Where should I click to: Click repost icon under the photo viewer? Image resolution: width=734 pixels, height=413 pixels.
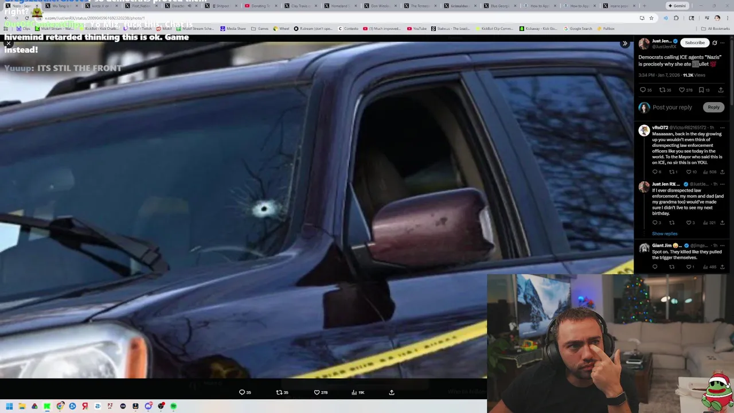pos(279,392)
